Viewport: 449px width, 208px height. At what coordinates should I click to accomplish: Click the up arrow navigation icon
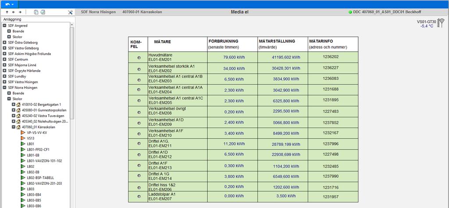(x=7, y=12)
